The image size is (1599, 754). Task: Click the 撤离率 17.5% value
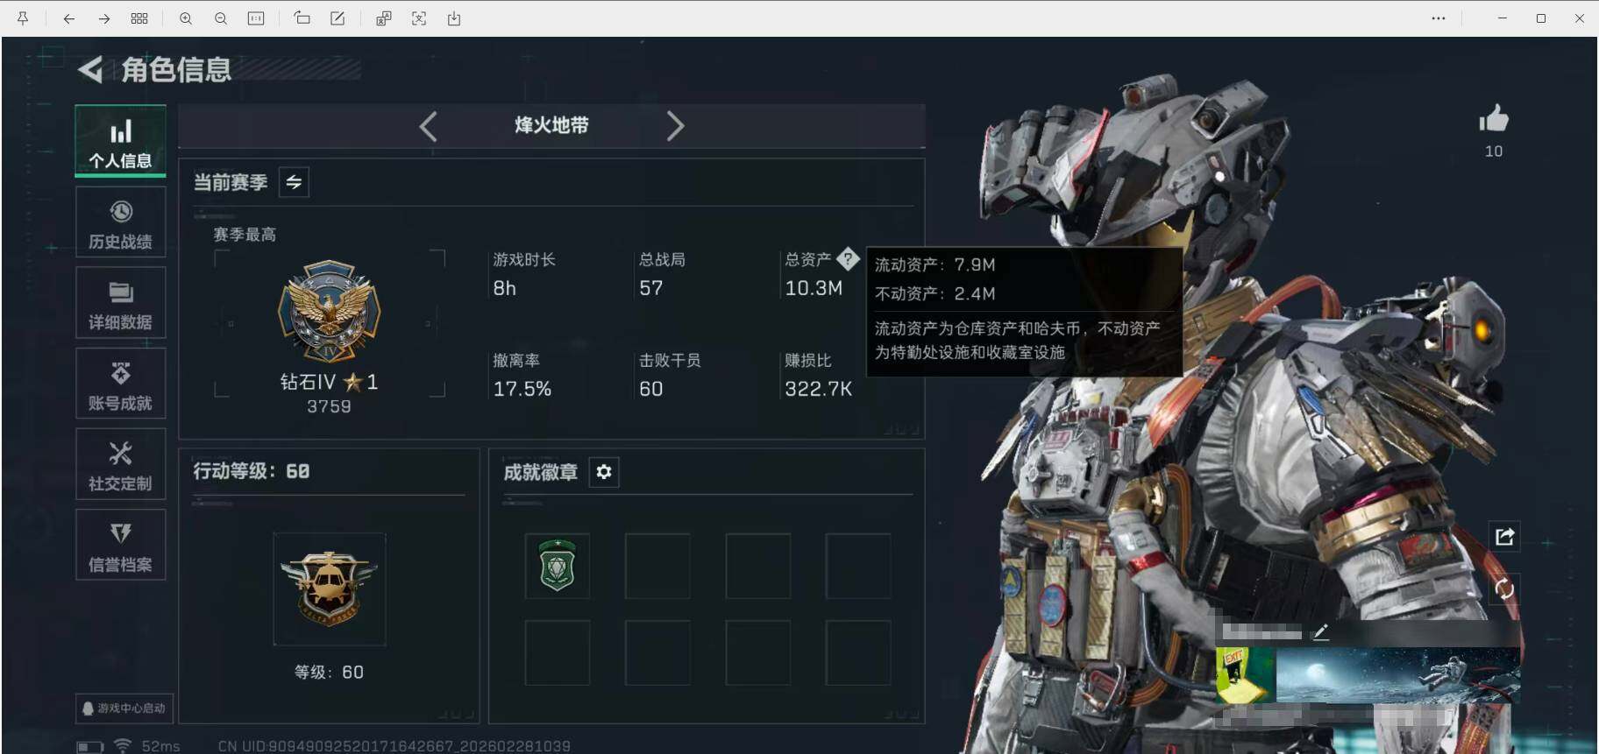click(x=522, y=389)
